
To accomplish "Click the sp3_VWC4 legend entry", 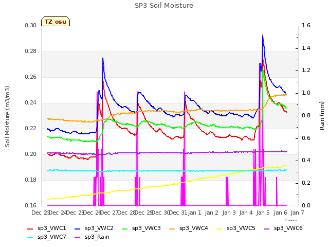I will coord(189,228).
